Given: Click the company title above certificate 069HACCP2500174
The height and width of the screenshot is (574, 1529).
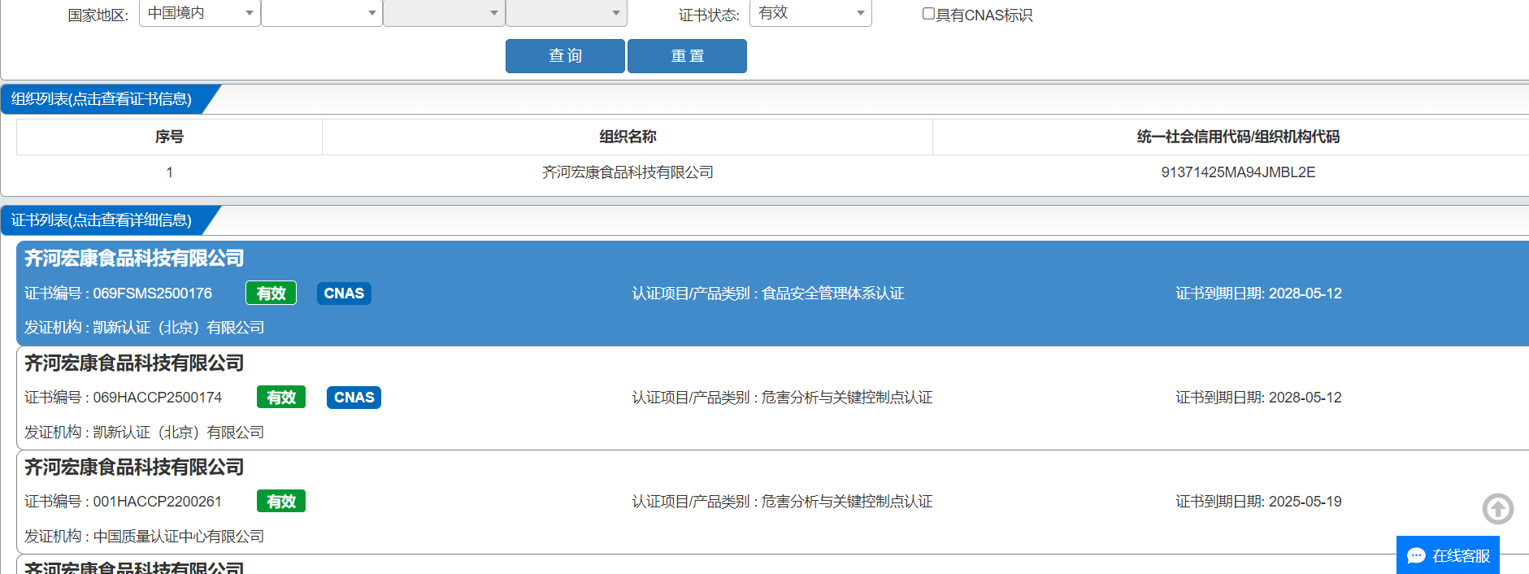Looking at the screenshot, I should click(134, 363).
